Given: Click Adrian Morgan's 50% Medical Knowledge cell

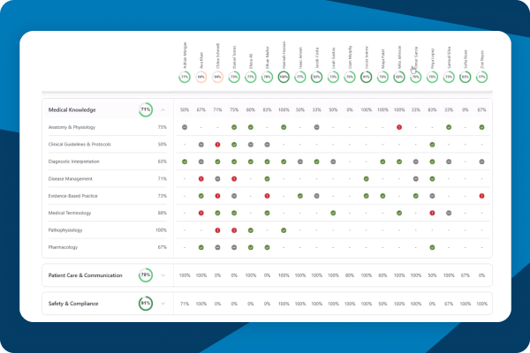Looking at the screenshot, I should [x=185, y=109].
